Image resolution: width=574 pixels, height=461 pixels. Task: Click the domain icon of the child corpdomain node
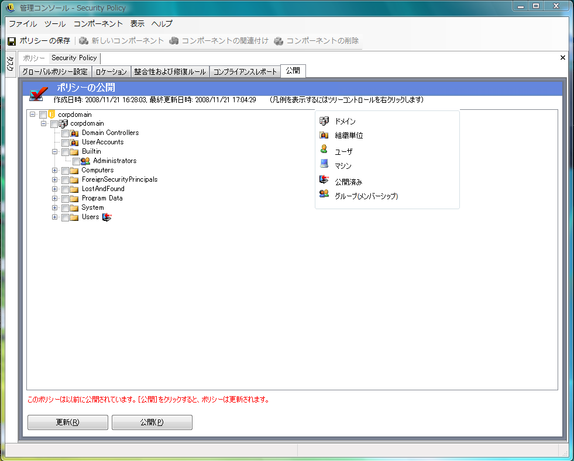point(63,123)
